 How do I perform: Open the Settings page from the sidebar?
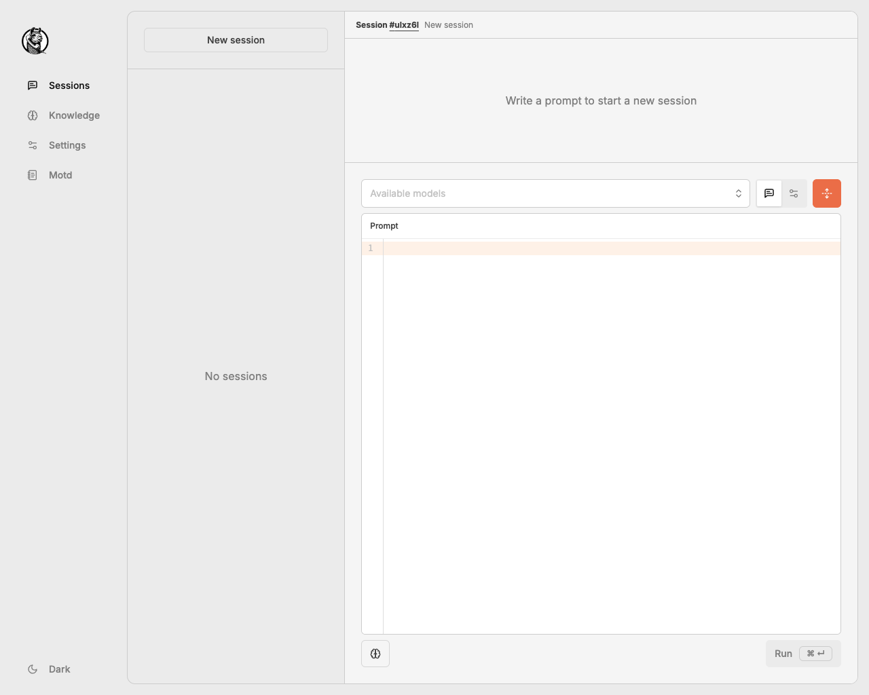[56, 145]
